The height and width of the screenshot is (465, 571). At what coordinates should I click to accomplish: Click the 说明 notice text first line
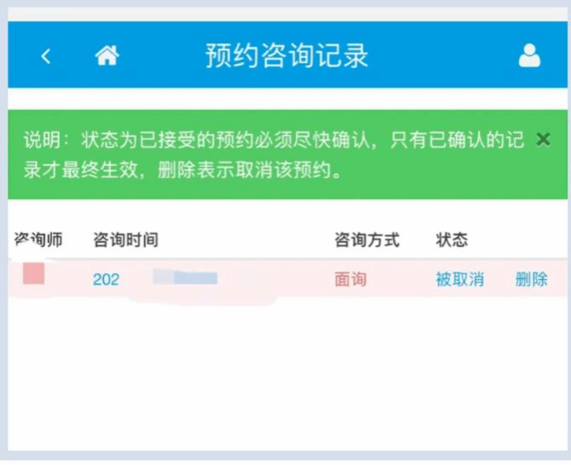coord(273,140)
